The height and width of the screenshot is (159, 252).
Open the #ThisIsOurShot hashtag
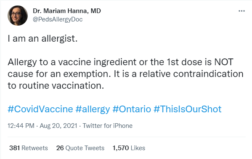pyautogui.click(x=188, y=109)
